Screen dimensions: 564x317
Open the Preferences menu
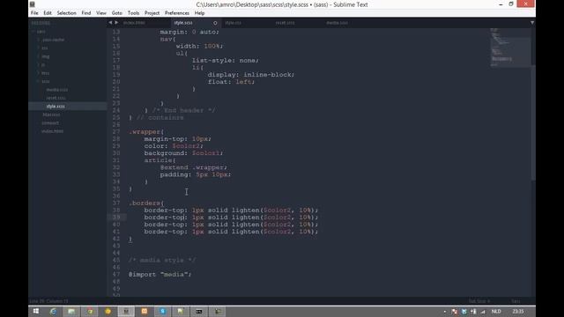[x=177, y=13]
